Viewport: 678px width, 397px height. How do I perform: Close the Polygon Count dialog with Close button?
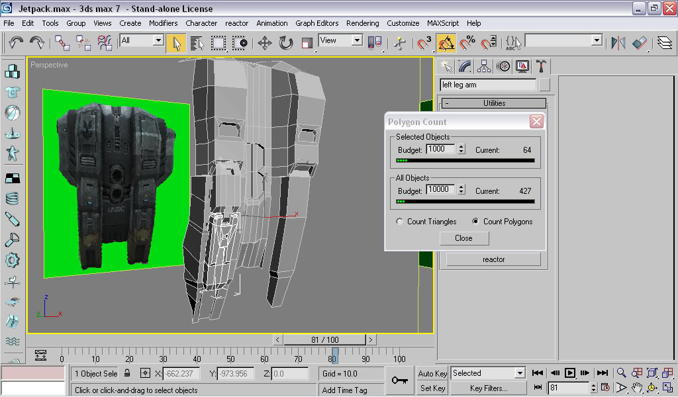(x=463, y=238)
